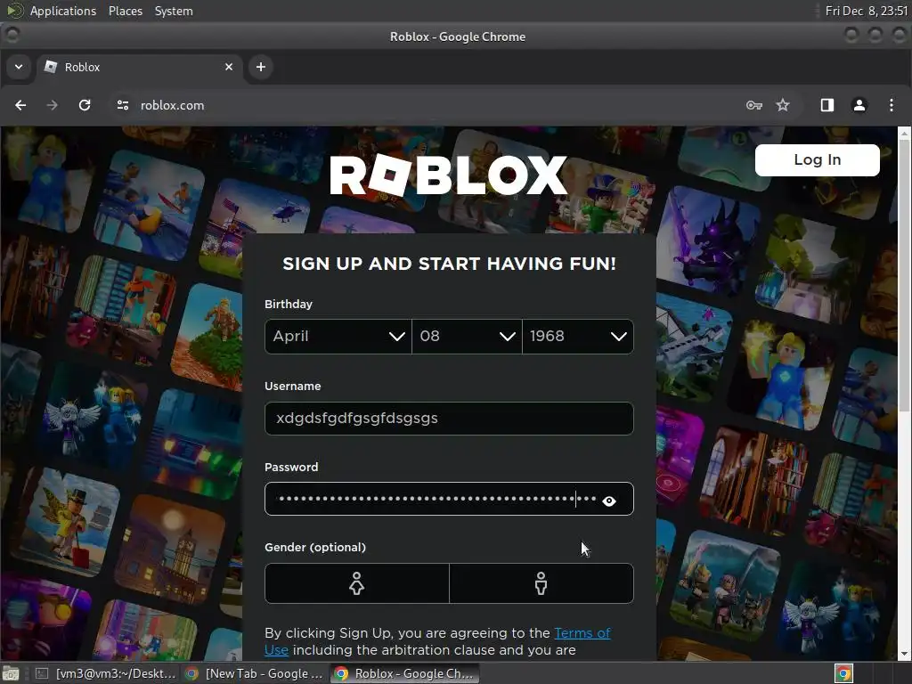Image resolution: width=912 pixels, height=684 pixels.
Task: Open Chrome three-dot menu
Action: [x=891, y=105]
